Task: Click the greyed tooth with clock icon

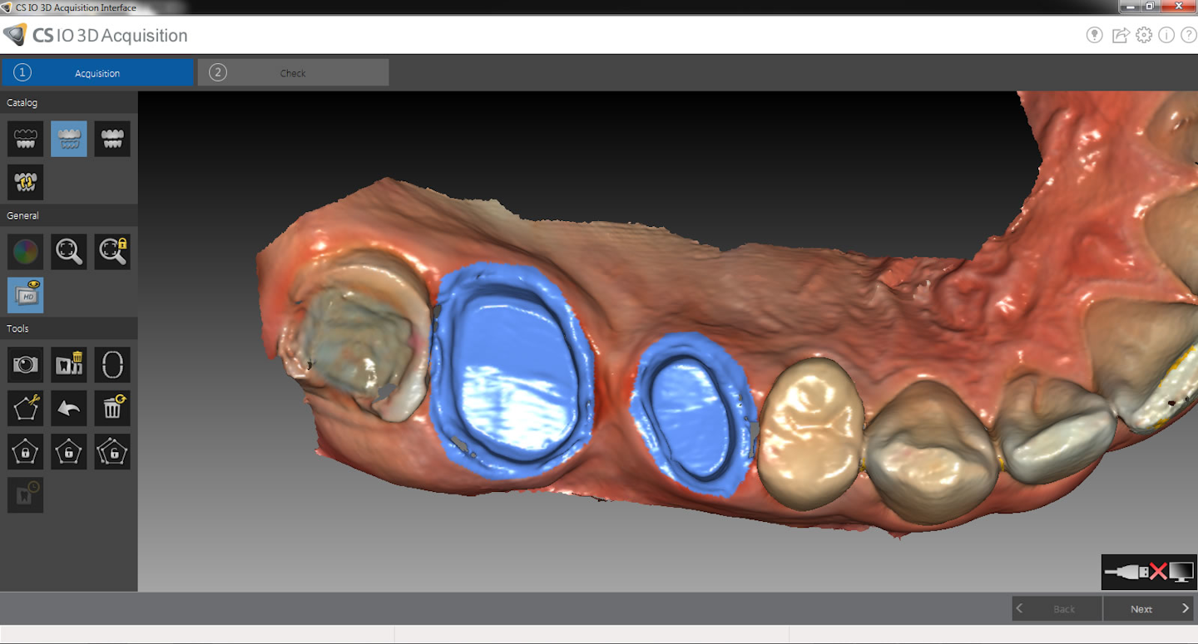Action: (26, 494)
